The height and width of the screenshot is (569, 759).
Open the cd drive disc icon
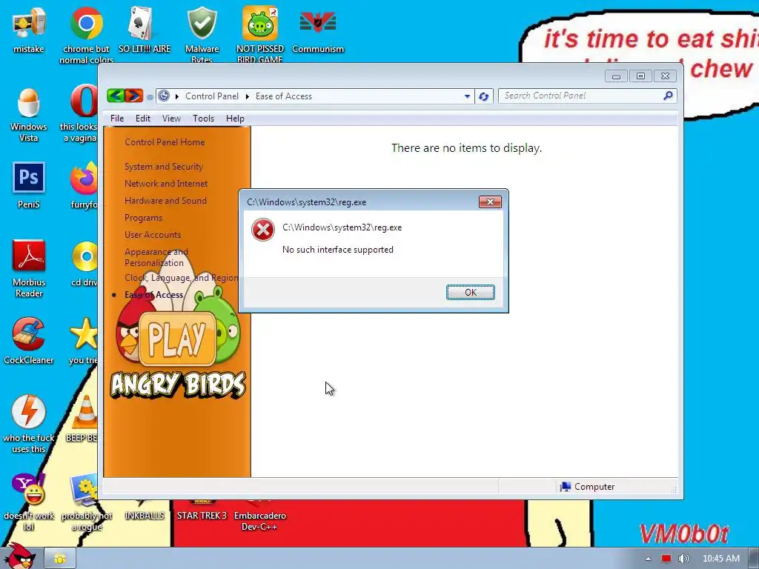[84, 256]
